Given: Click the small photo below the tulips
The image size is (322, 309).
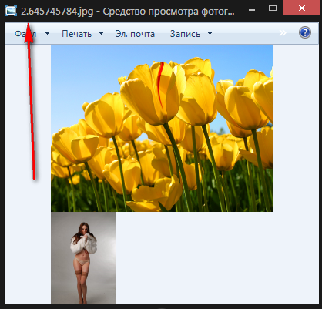Looking at the screenshot, I should click(x=83, y=257).
